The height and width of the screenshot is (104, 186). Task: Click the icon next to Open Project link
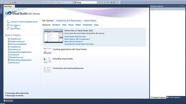coord(8,29)
